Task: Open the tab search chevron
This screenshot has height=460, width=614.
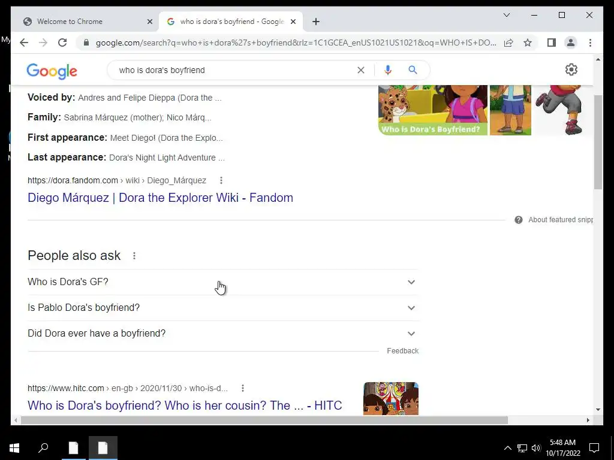Action: tap(506, 15)
